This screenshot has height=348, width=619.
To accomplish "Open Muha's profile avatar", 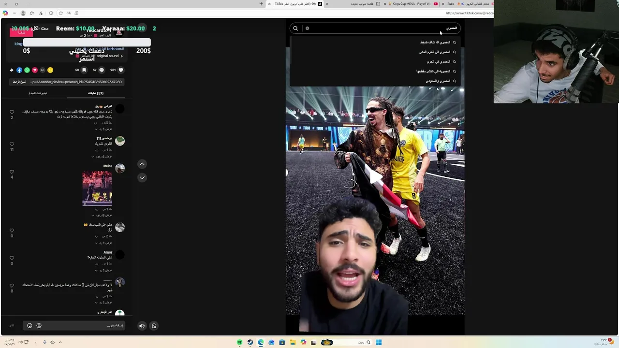I will [x=120, y=168].
